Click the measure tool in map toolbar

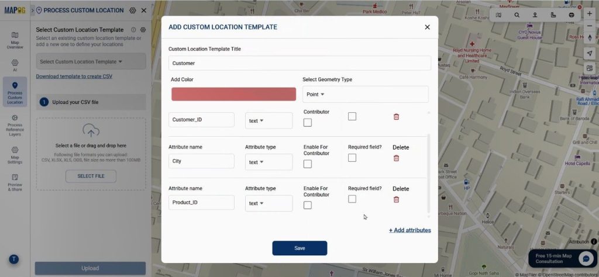tap(553, 15)
